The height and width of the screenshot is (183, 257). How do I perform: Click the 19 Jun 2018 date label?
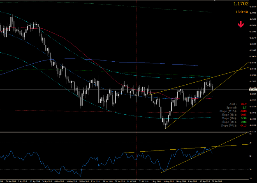click(x=108, y=181)
